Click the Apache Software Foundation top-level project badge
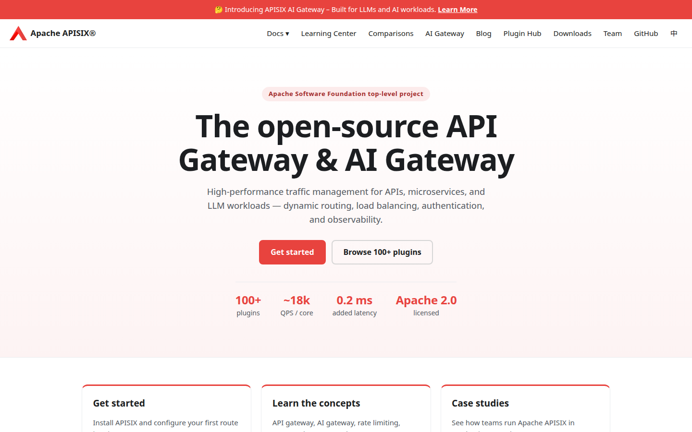692x432 pixels. click(x=346, y=94)
